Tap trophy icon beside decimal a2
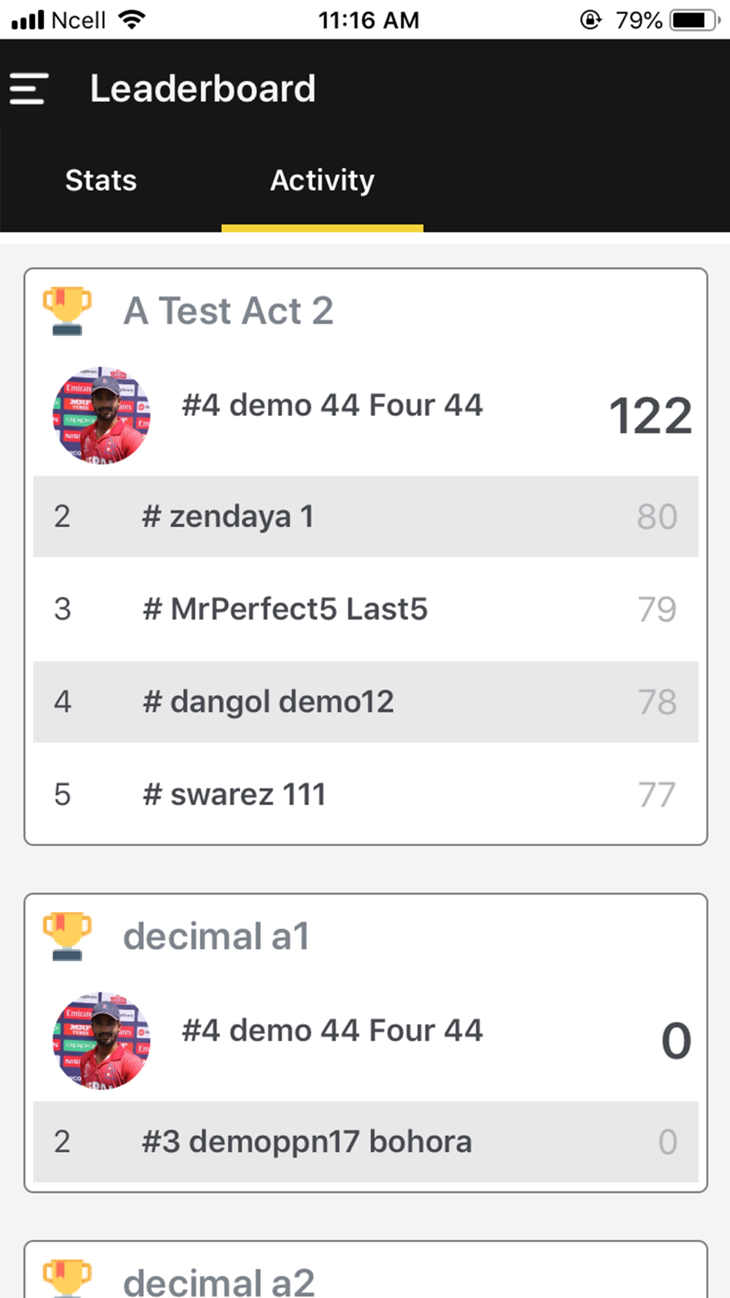This screenshot has width=730, height=1298. (67, 1278)
